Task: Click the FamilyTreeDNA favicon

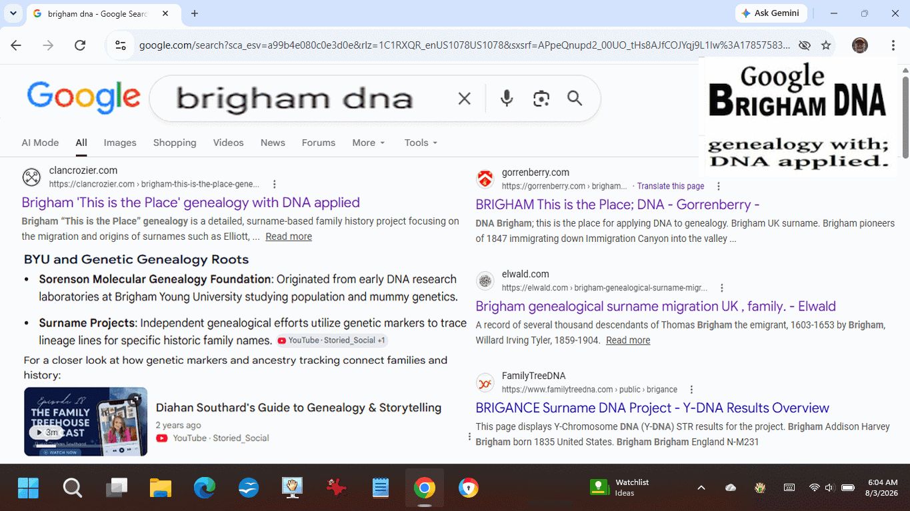Action: 485,382
